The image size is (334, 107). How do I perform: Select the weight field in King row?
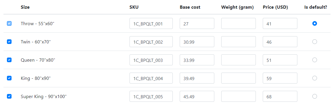coord(239,78)
